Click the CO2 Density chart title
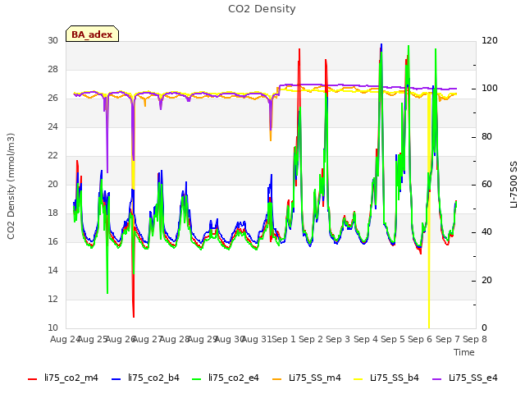Image resolution: width=525 pixels, height=394 pixels. pos(262,9)
